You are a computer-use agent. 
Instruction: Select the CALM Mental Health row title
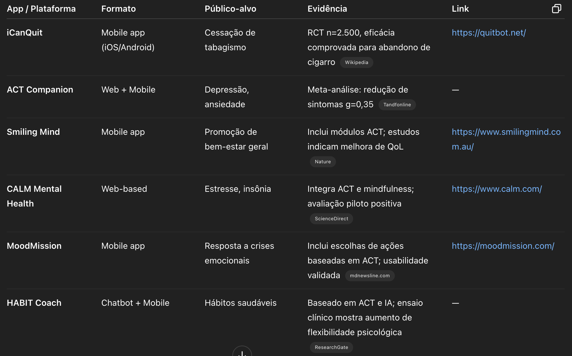[34, 196]
